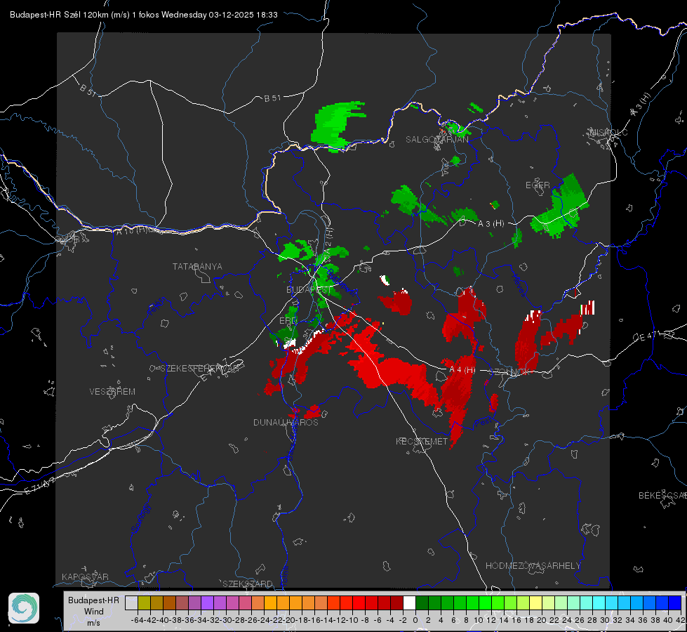The image size is (687, 632).
Task: Pick the yellow swatch between 18 and 20
Action: tap(536, 603)
